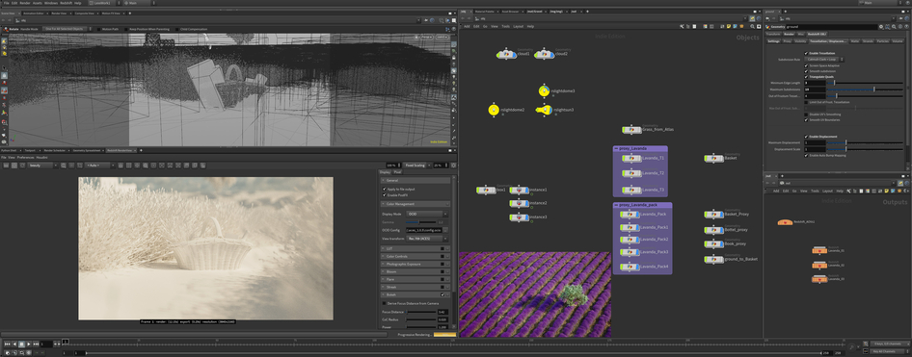The image size is (912, 357).
Task: Select the cloud1 geometry node
Action: point(506,54)
